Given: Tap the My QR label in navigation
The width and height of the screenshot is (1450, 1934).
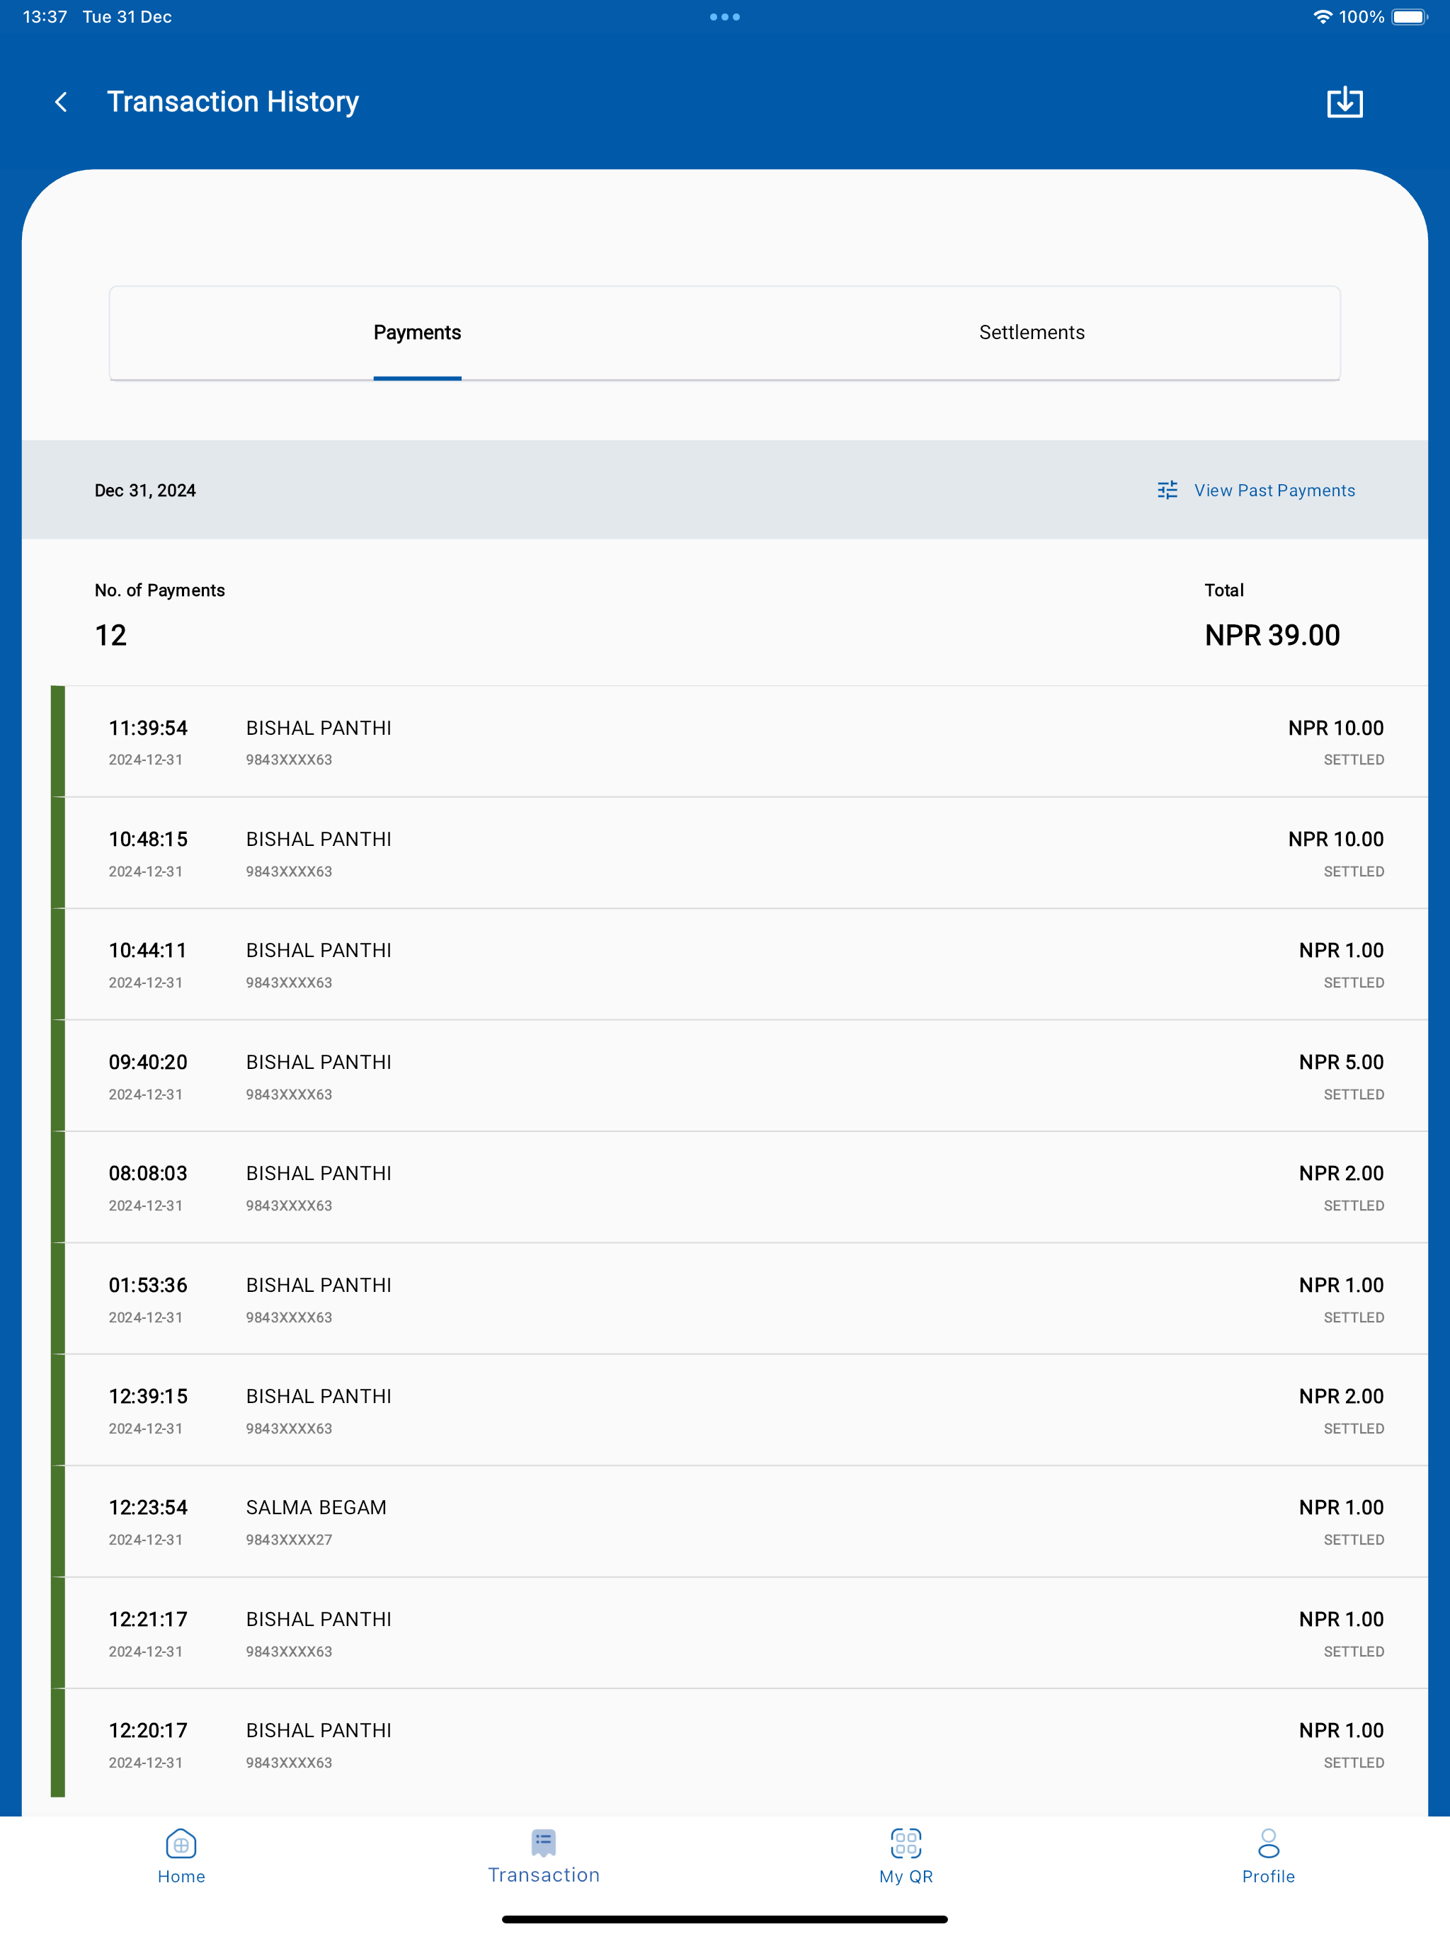Looking at the screenshot, I should (x=906, y=1876).
